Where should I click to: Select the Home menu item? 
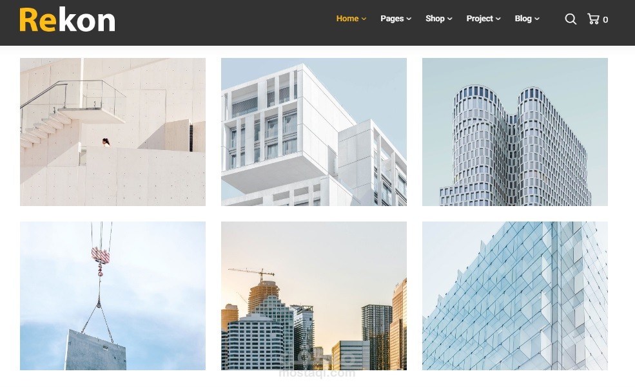coord(347,19)
